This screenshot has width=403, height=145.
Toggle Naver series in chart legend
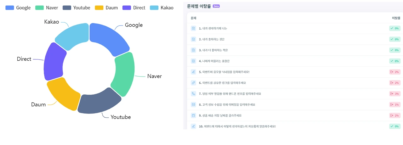point(47,8)
